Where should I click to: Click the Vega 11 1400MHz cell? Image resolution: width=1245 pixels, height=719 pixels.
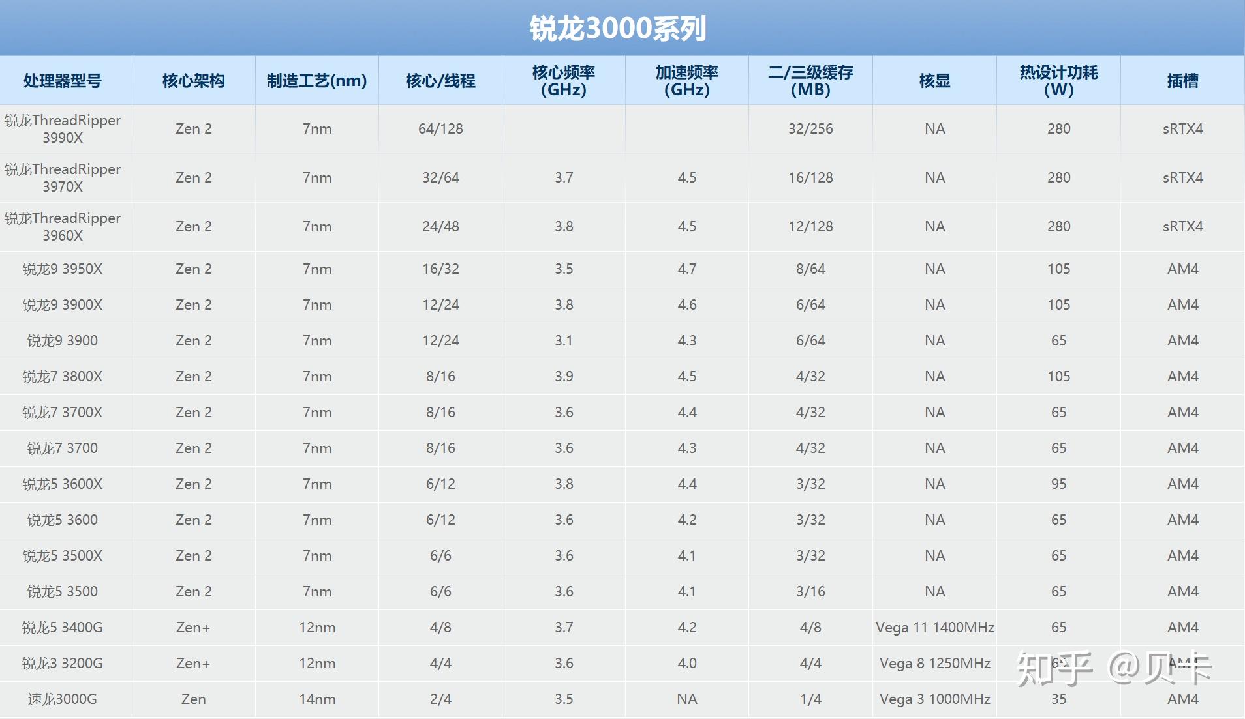tap(934, 628)
